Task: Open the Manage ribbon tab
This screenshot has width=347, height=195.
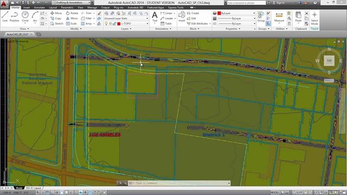Action: (x=92, y=8)
